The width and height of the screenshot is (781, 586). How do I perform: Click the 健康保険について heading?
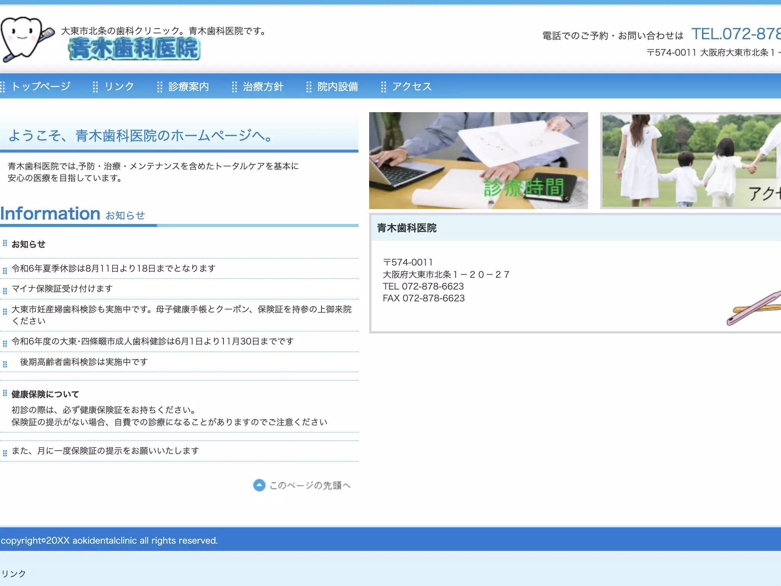45,394
